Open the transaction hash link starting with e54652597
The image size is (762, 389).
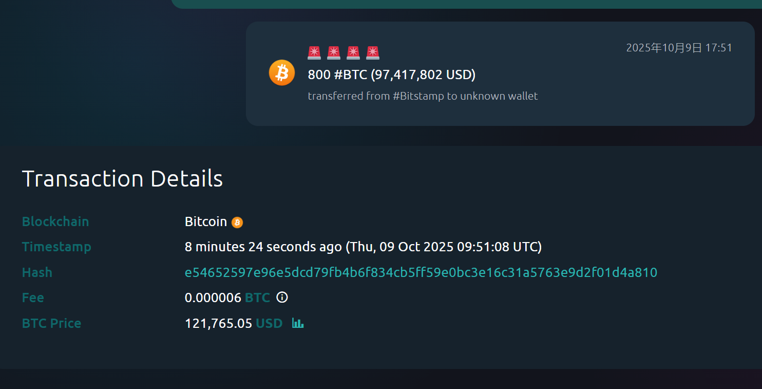click(x=421, y=272)
